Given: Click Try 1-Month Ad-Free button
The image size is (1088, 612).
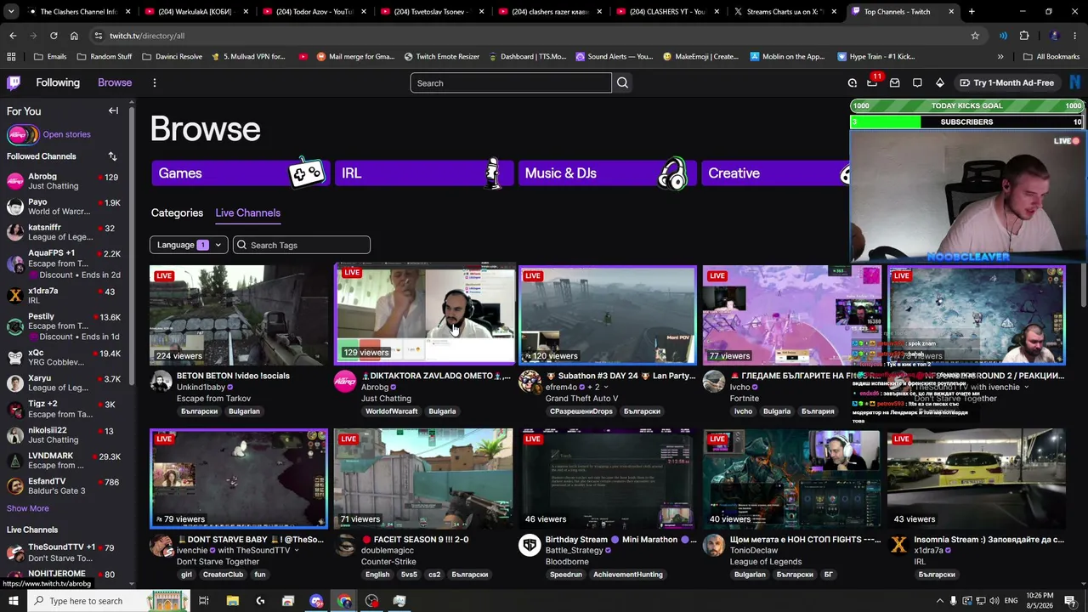Looking at the screenshot, I should (1006, 82).
